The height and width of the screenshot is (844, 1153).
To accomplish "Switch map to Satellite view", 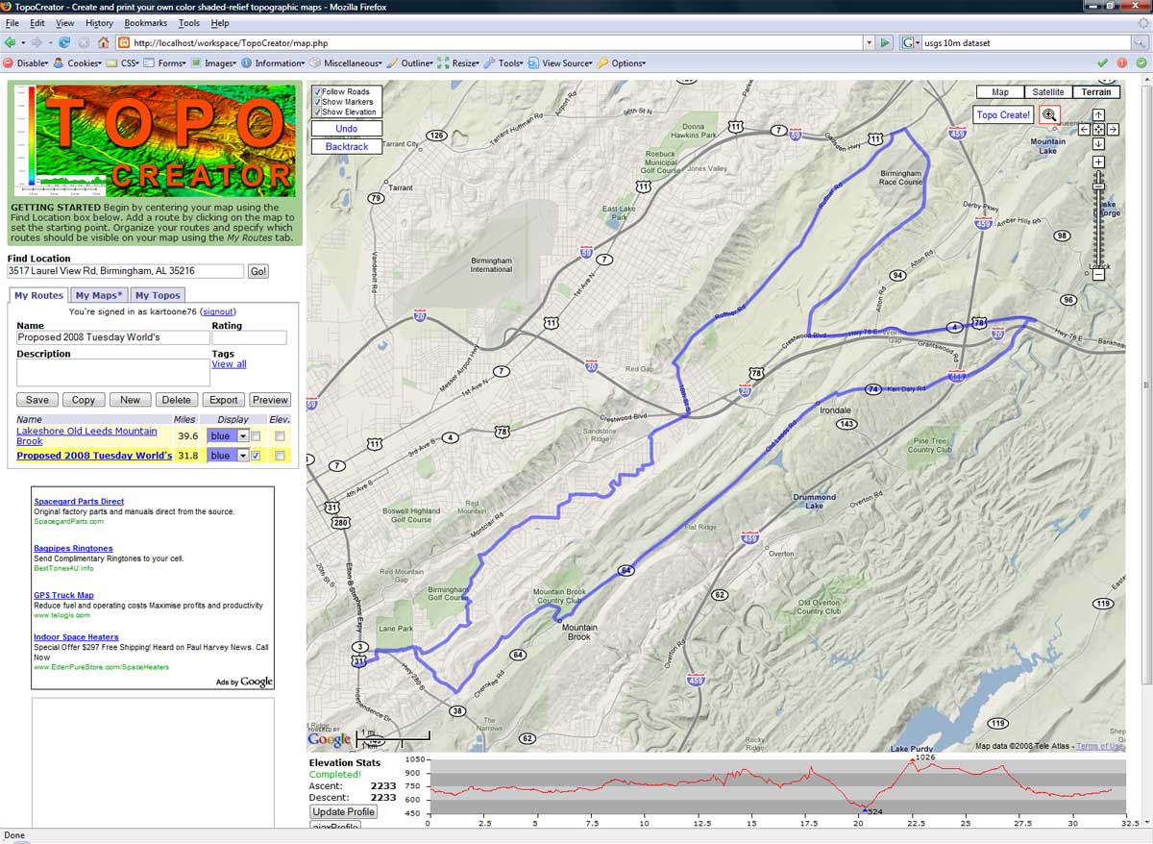I will pos(1048,92).
